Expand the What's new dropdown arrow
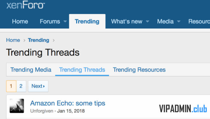Image resolution: width=210 pixels, height=119 pixels. coord(148,22)
